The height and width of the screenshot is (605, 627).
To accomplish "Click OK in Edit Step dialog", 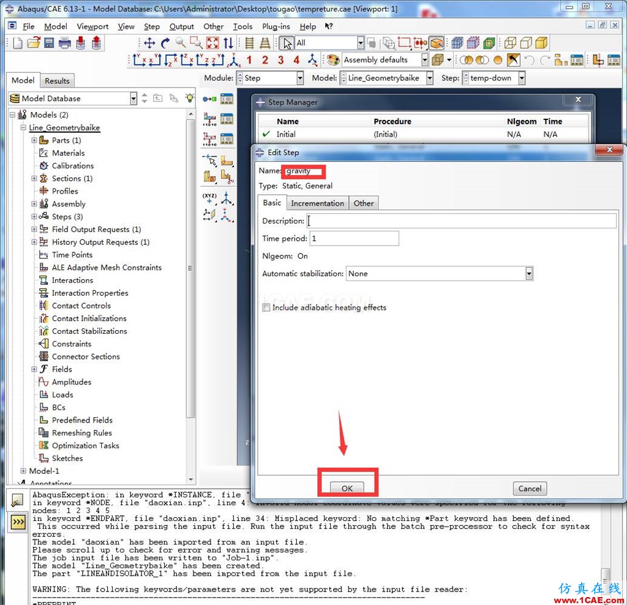I will tap(347, 488).
